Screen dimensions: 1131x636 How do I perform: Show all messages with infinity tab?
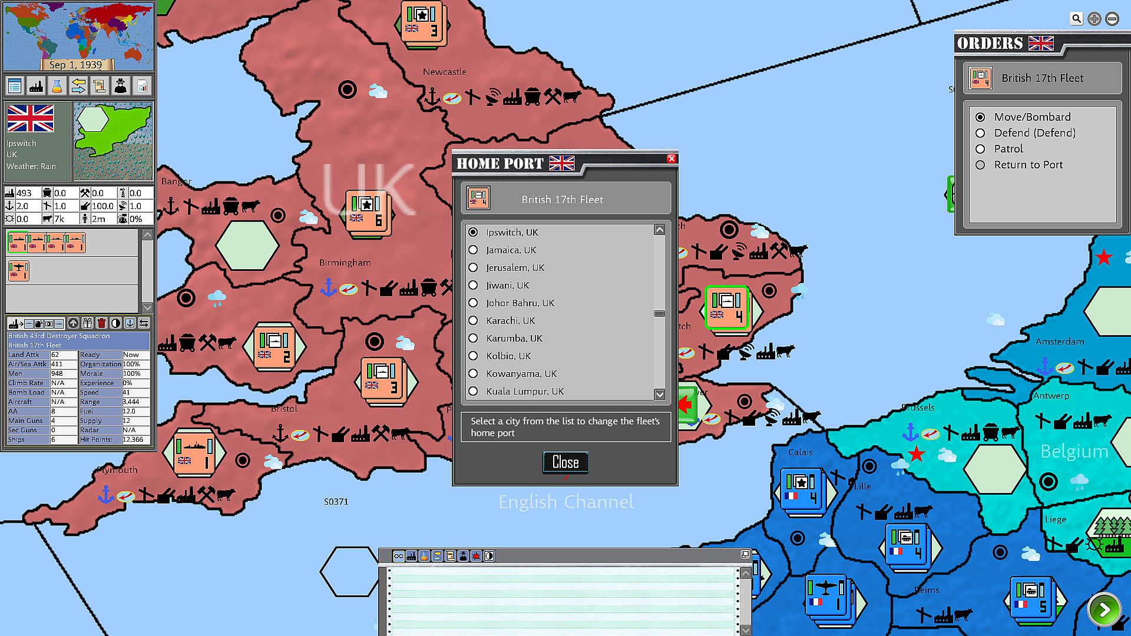399,556
